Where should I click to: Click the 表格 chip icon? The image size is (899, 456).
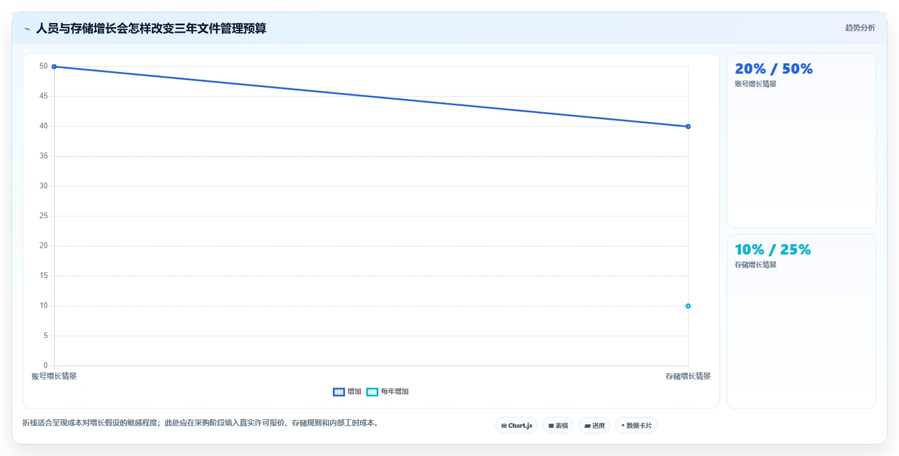click(x=551, y=426)
